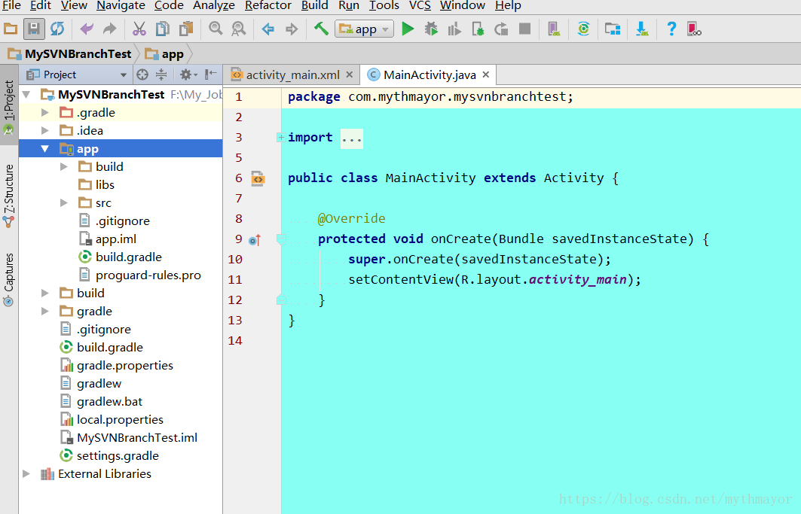Run the app with green play button
This screenshot has height=514, width=801.
tap(408, 29)
